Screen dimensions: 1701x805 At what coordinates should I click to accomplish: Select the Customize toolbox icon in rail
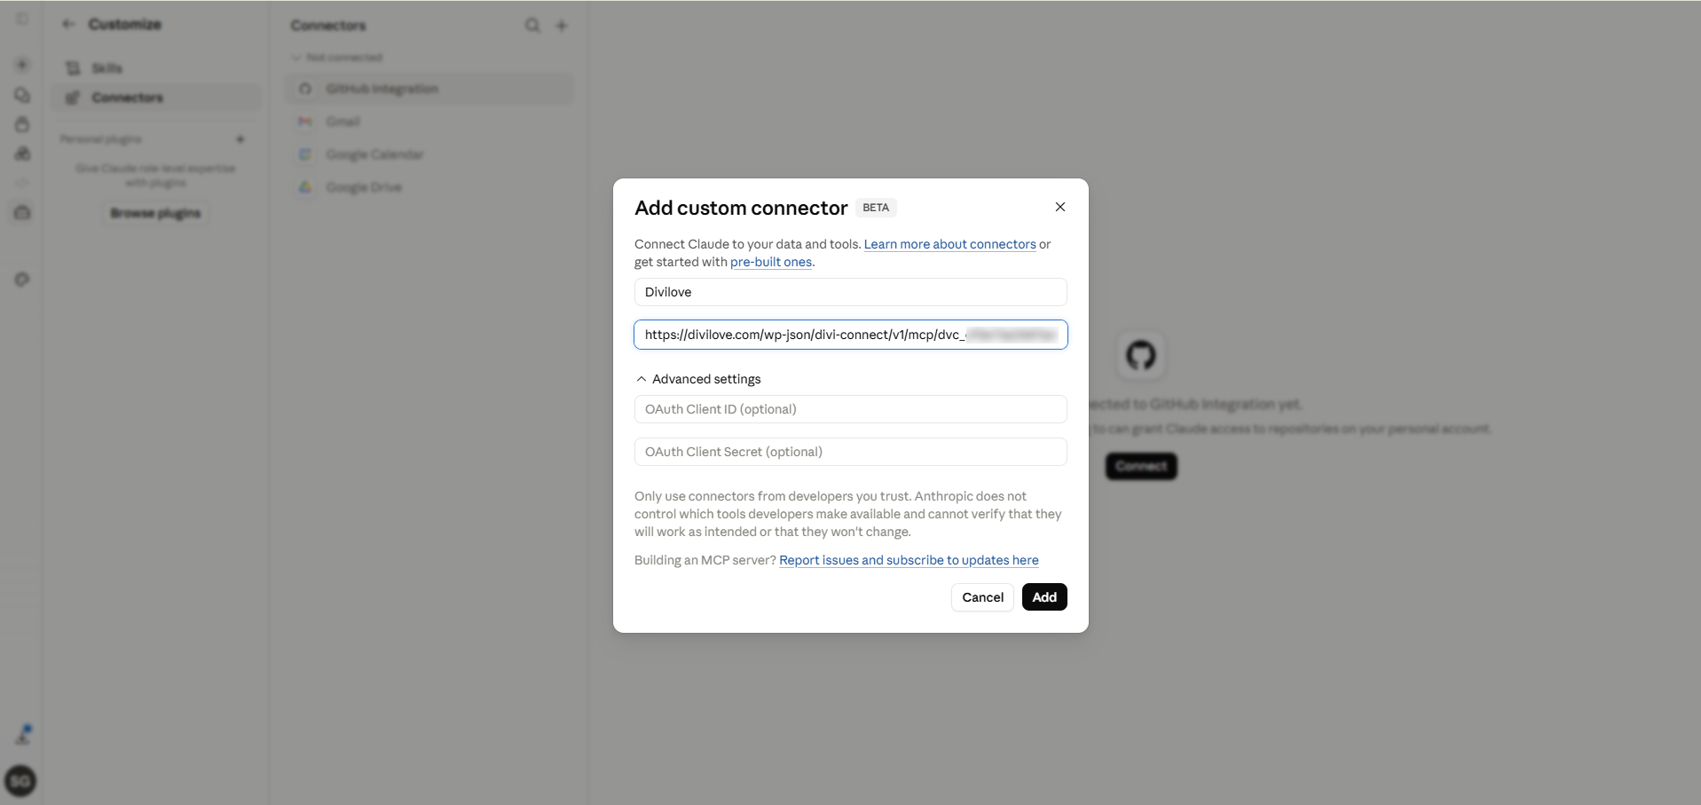click(x=22, y=212)
